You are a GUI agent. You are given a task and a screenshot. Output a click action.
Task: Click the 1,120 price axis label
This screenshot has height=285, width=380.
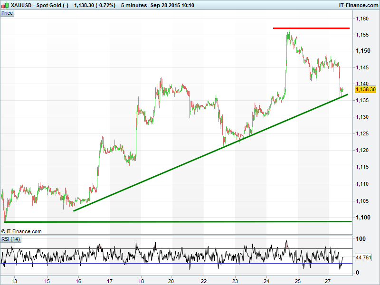coord(362,150)
